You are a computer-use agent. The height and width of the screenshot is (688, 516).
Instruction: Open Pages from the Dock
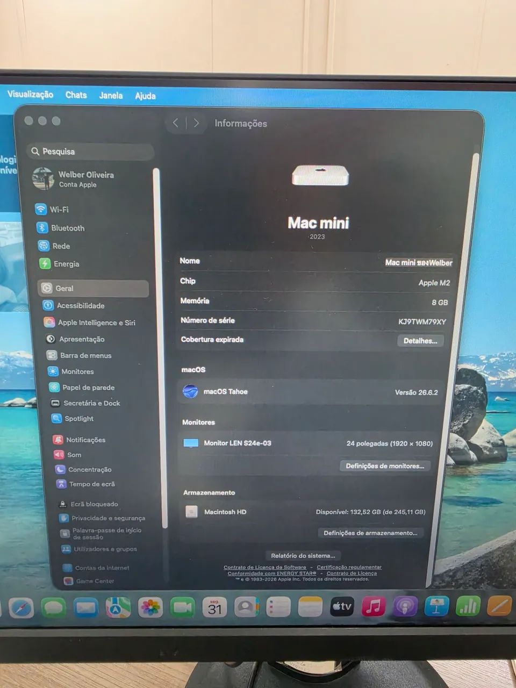pyautogui.click(x=499, y=605)
